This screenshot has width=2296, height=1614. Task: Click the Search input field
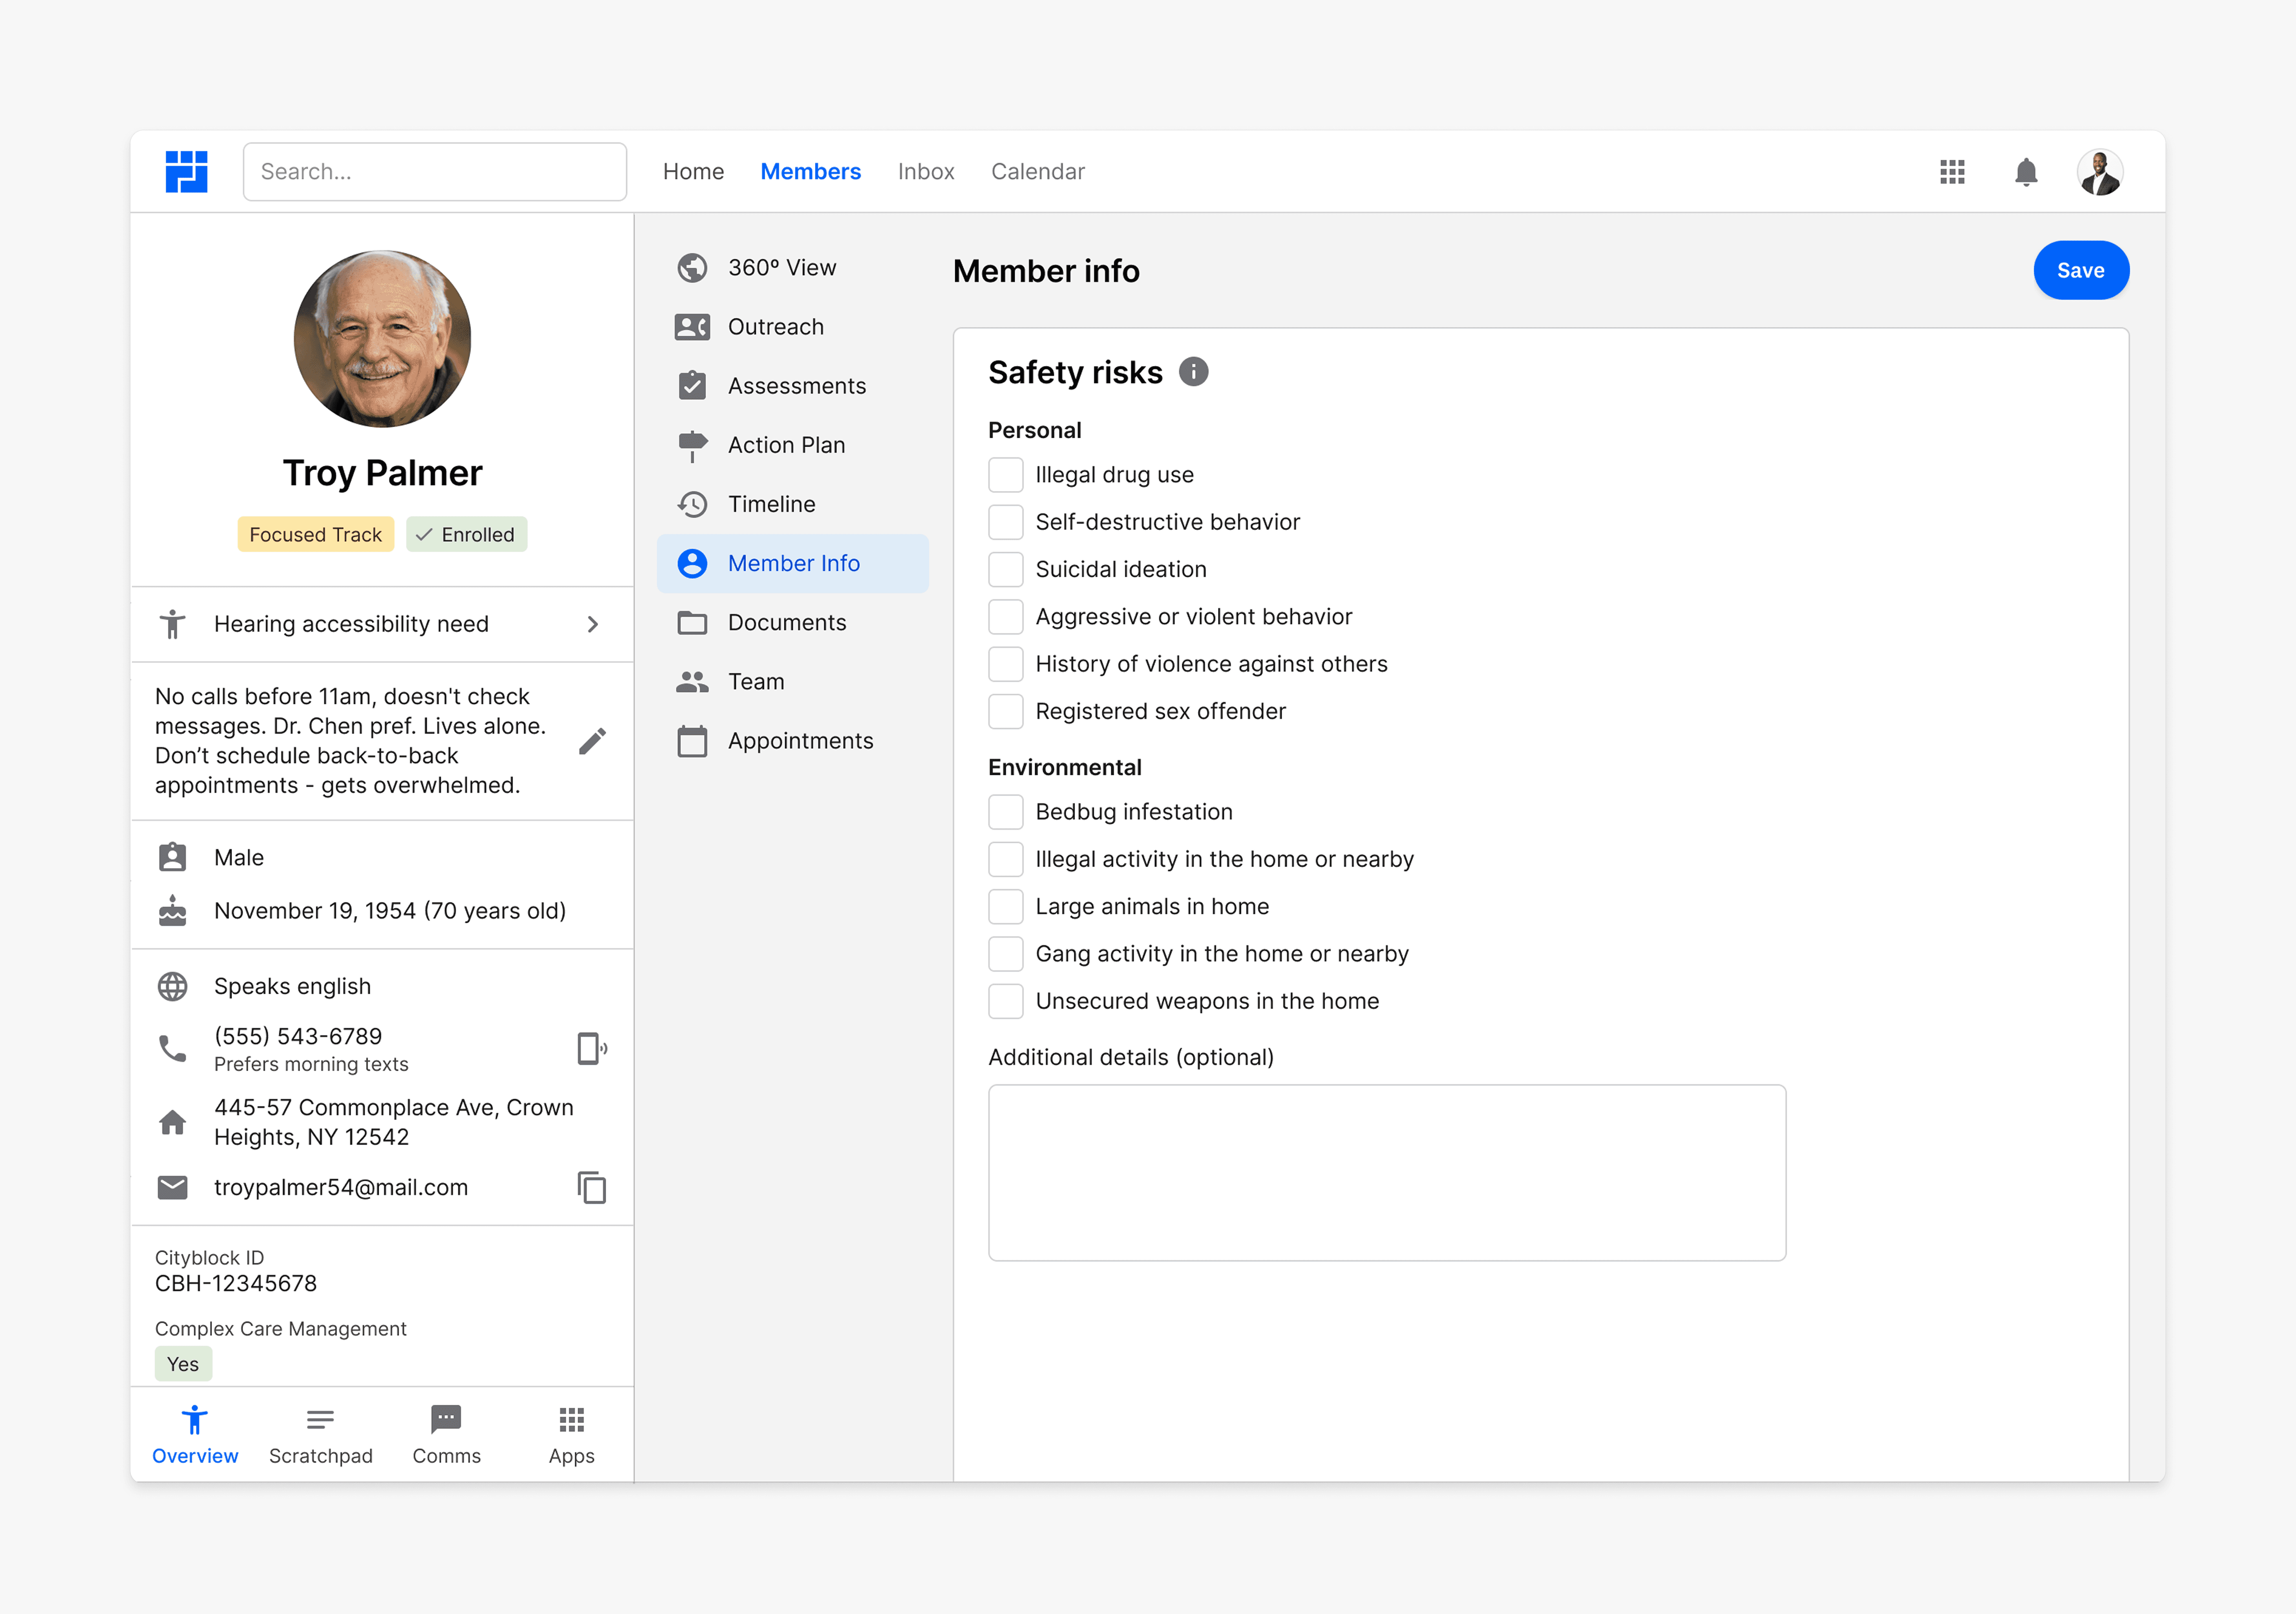coord(435,172)
